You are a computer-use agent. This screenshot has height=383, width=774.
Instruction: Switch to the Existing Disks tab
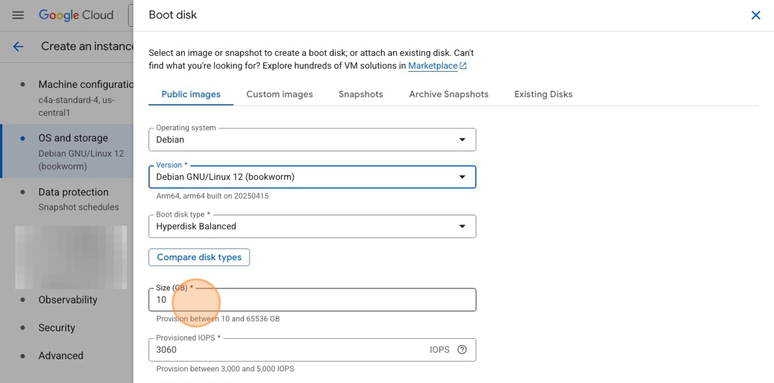(x=543, y=94)
